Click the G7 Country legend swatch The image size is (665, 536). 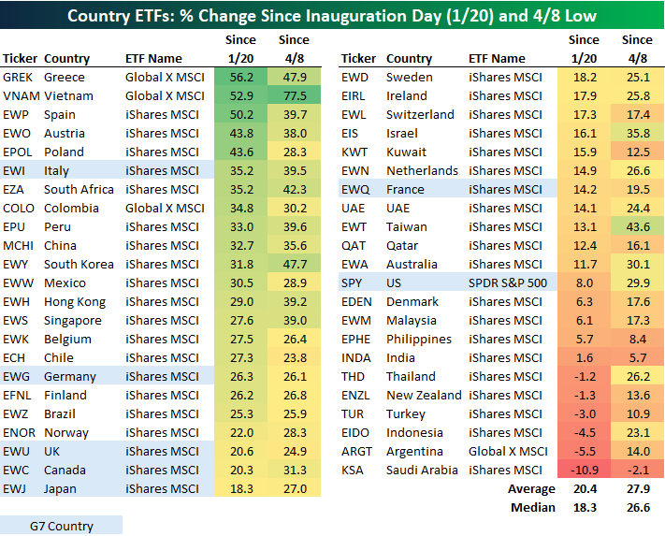[61, 526]
